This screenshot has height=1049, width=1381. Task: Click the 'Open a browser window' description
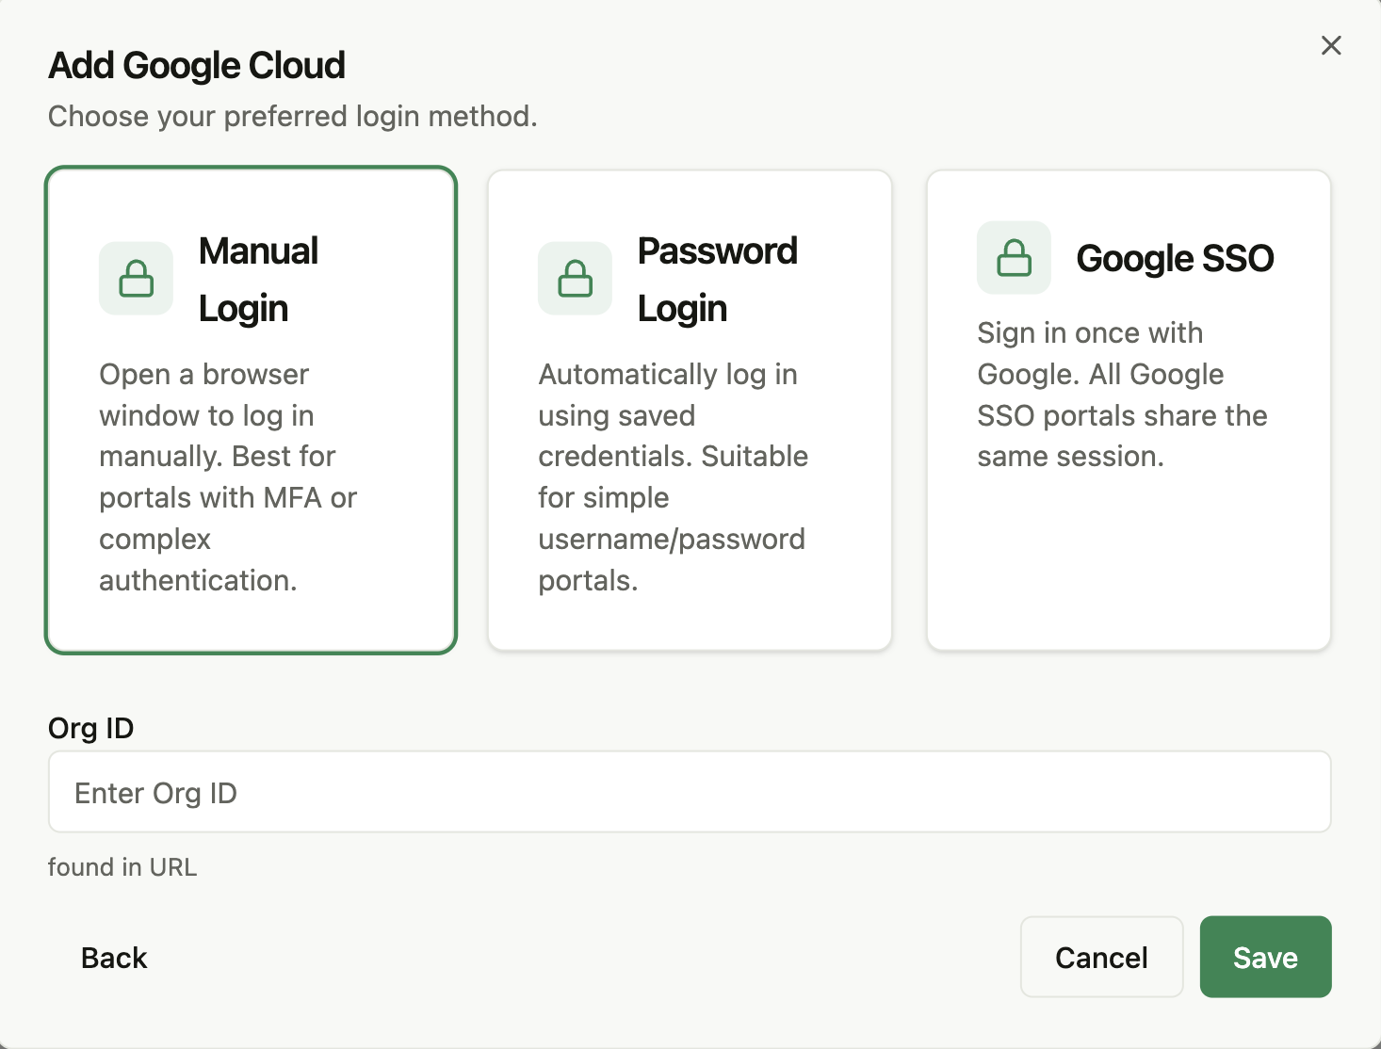(228, 477)
